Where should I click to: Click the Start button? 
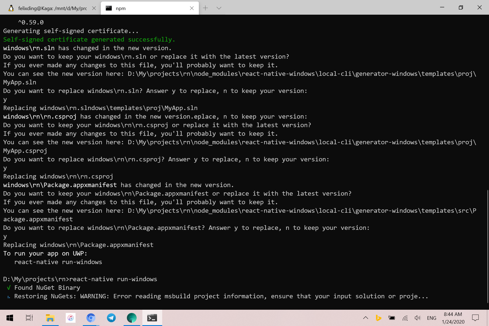(x=10, y=318)
